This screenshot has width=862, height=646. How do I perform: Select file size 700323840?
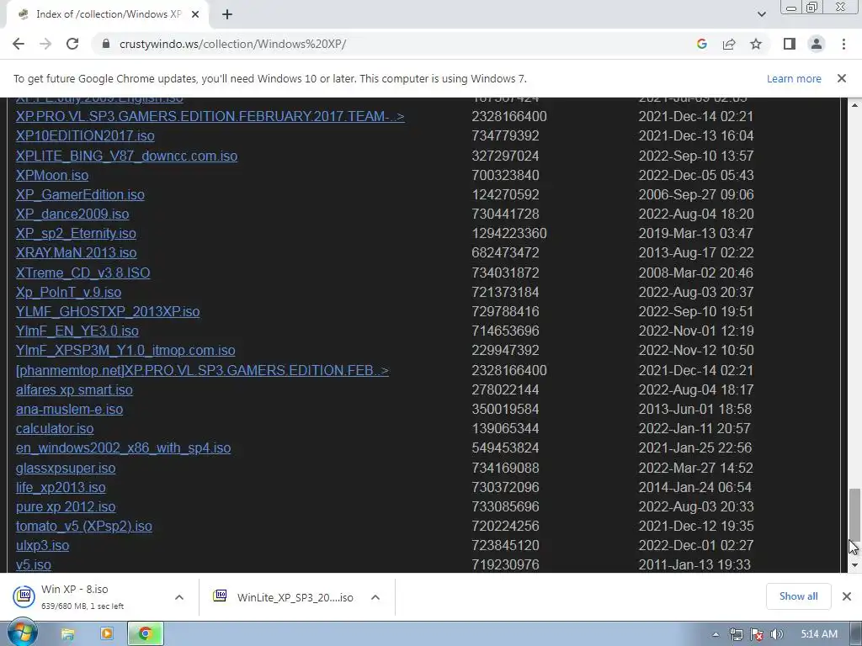tap(505, 175)
